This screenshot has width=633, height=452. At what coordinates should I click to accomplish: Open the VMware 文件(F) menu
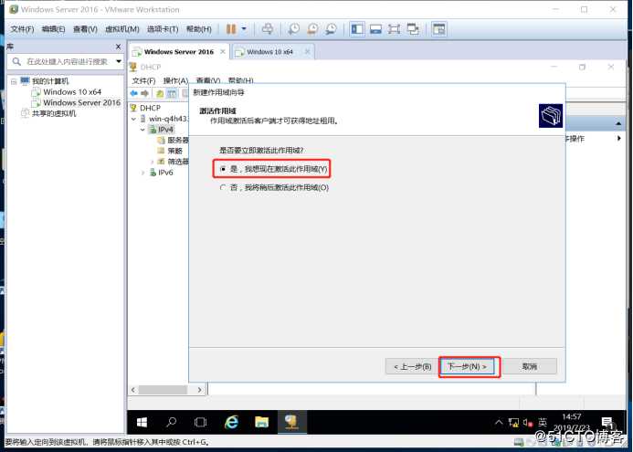pyautogui.click(x=22, y=29)
